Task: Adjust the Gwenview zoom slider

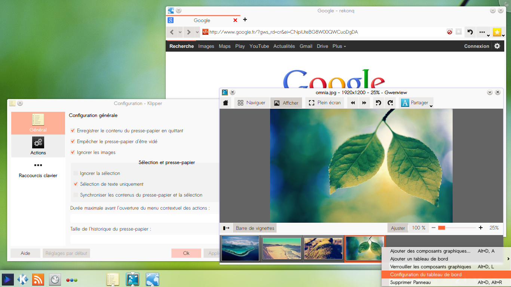Action: [457, 228]
